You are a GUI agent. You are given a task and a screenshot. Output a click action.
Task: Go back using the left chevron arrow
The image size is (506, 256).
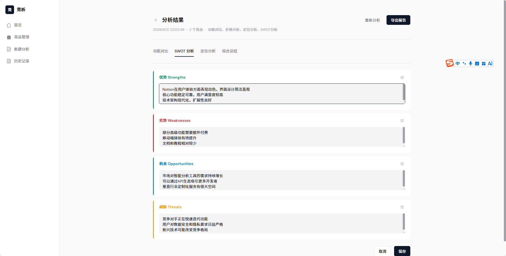pyautogui.click(x=156, y=20)
